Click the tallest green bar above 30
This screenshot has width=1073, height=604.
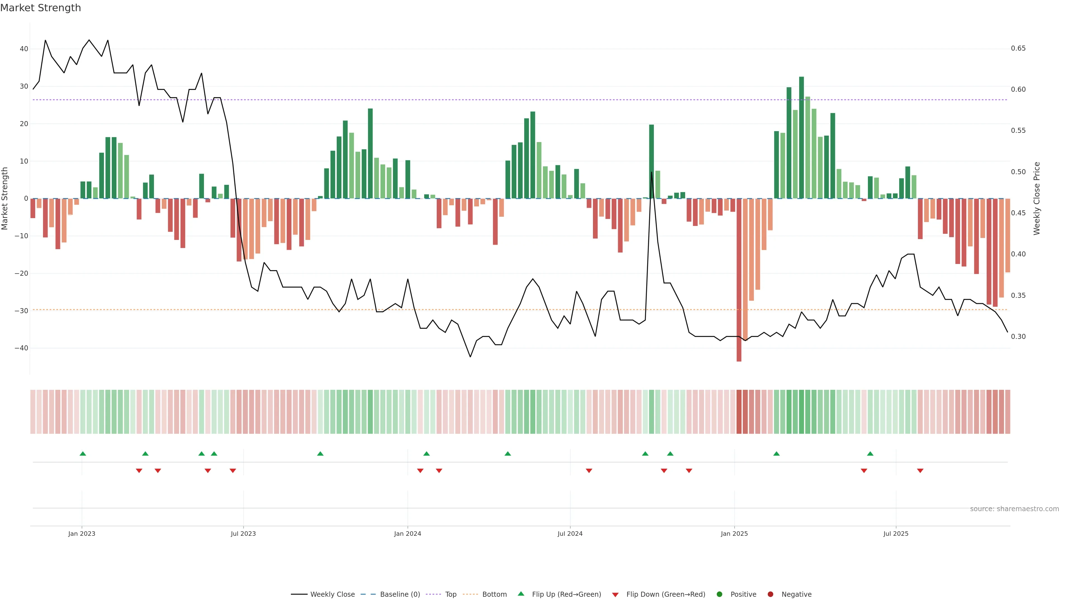(x=801, y=138)
